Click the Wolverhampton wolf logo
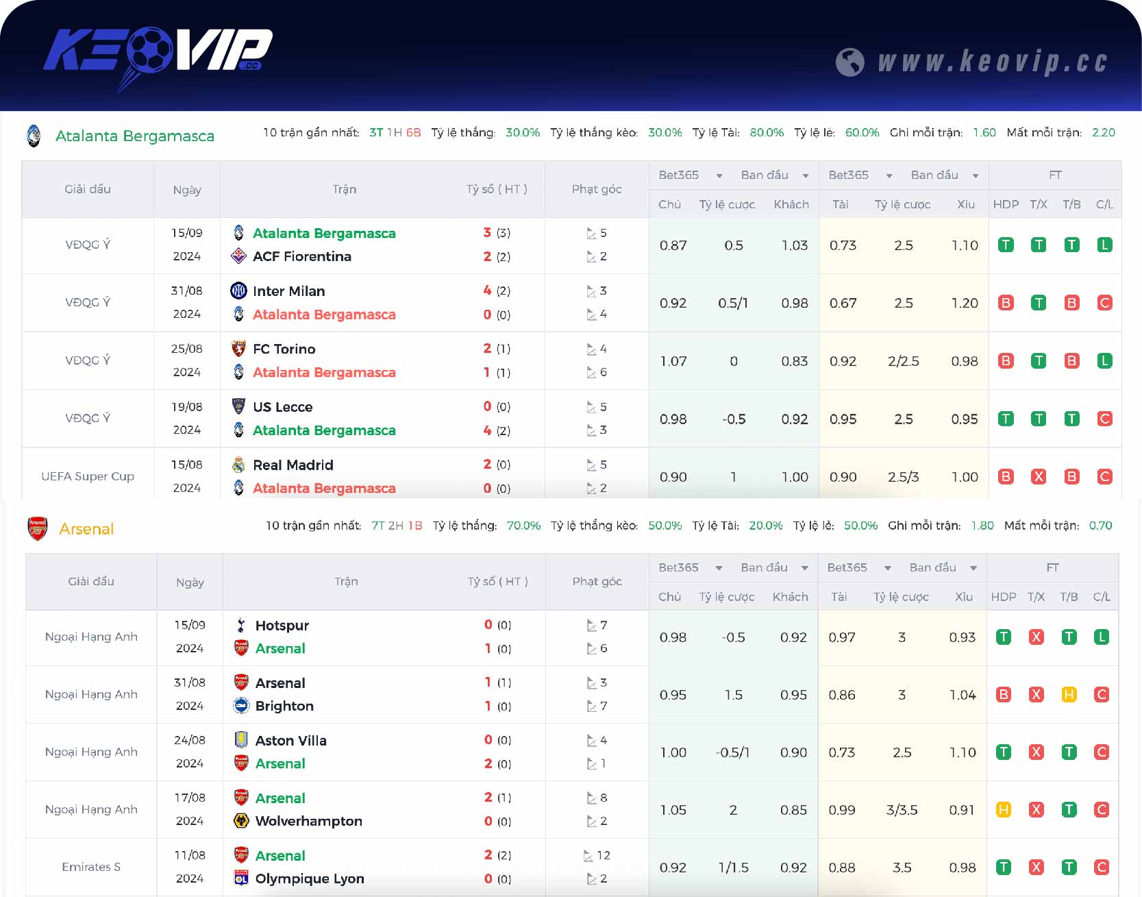 [241, 821]
